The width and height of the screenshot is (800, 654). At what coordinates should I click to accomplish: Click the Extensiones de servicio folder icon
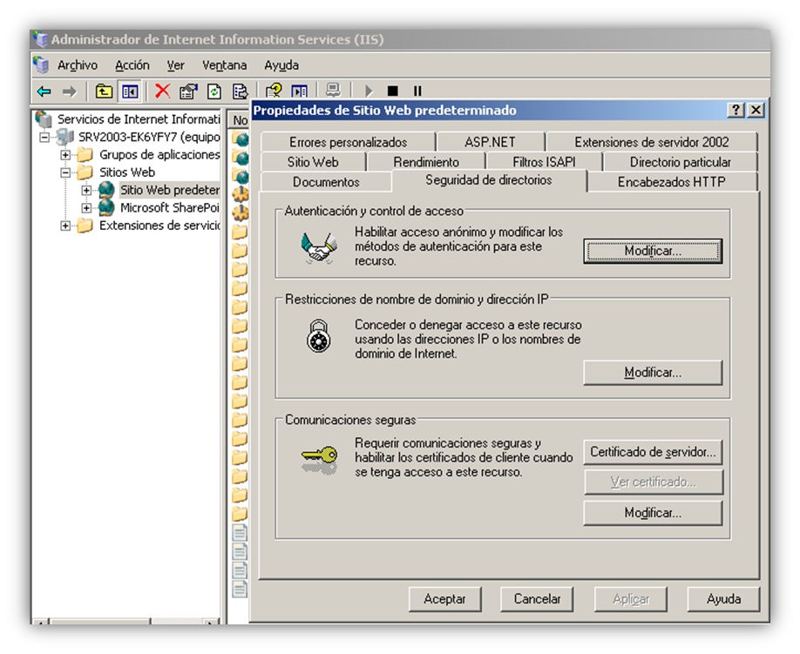pos(85,226)
